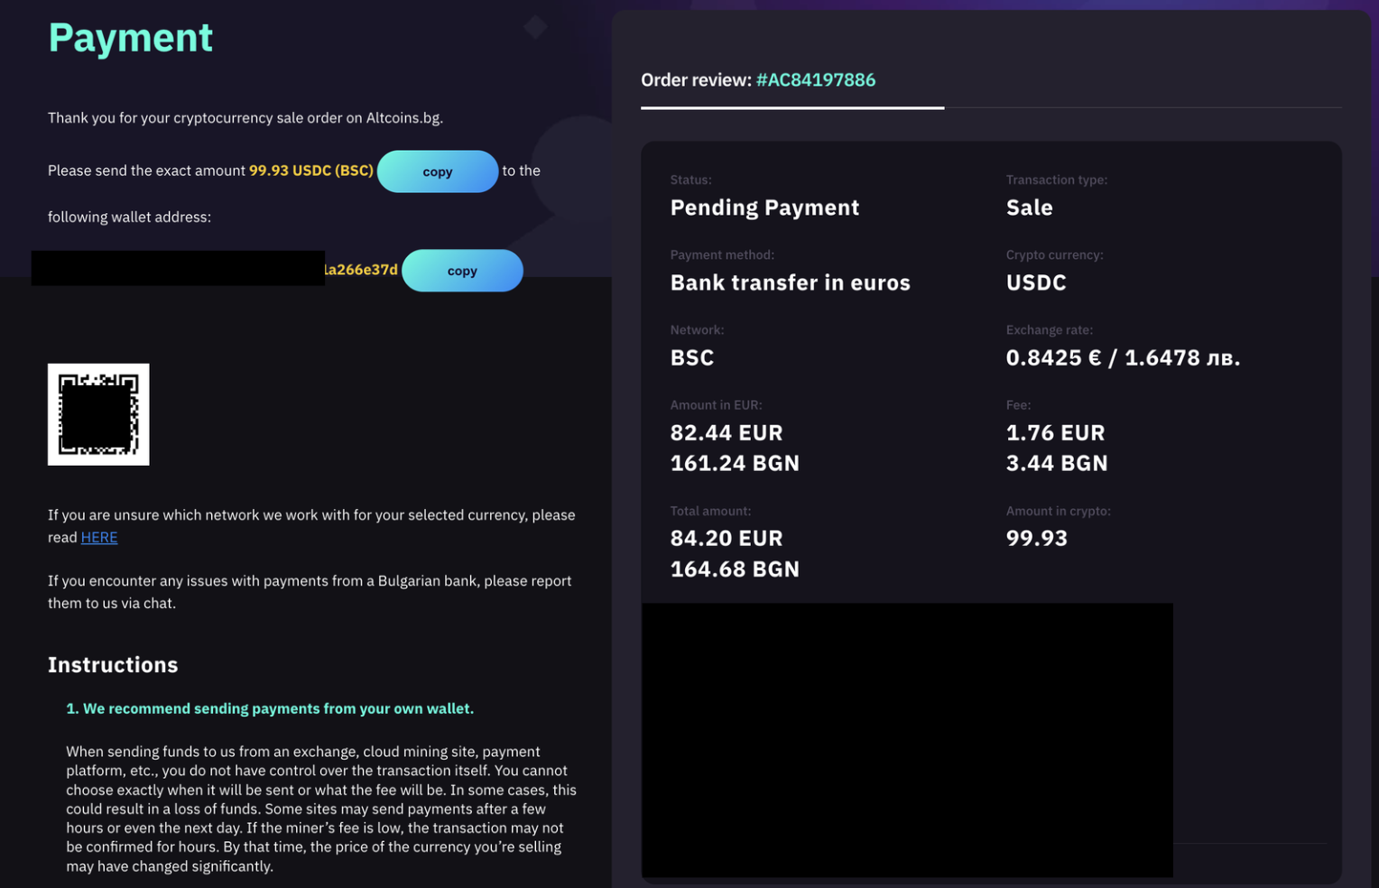Click the 82.44 EUR amount value

727,433
